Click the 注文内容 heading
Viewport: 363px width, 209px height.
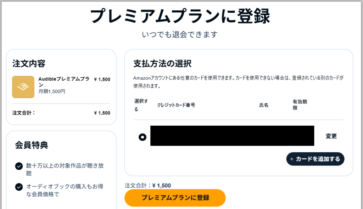click(x=29, y=64)
